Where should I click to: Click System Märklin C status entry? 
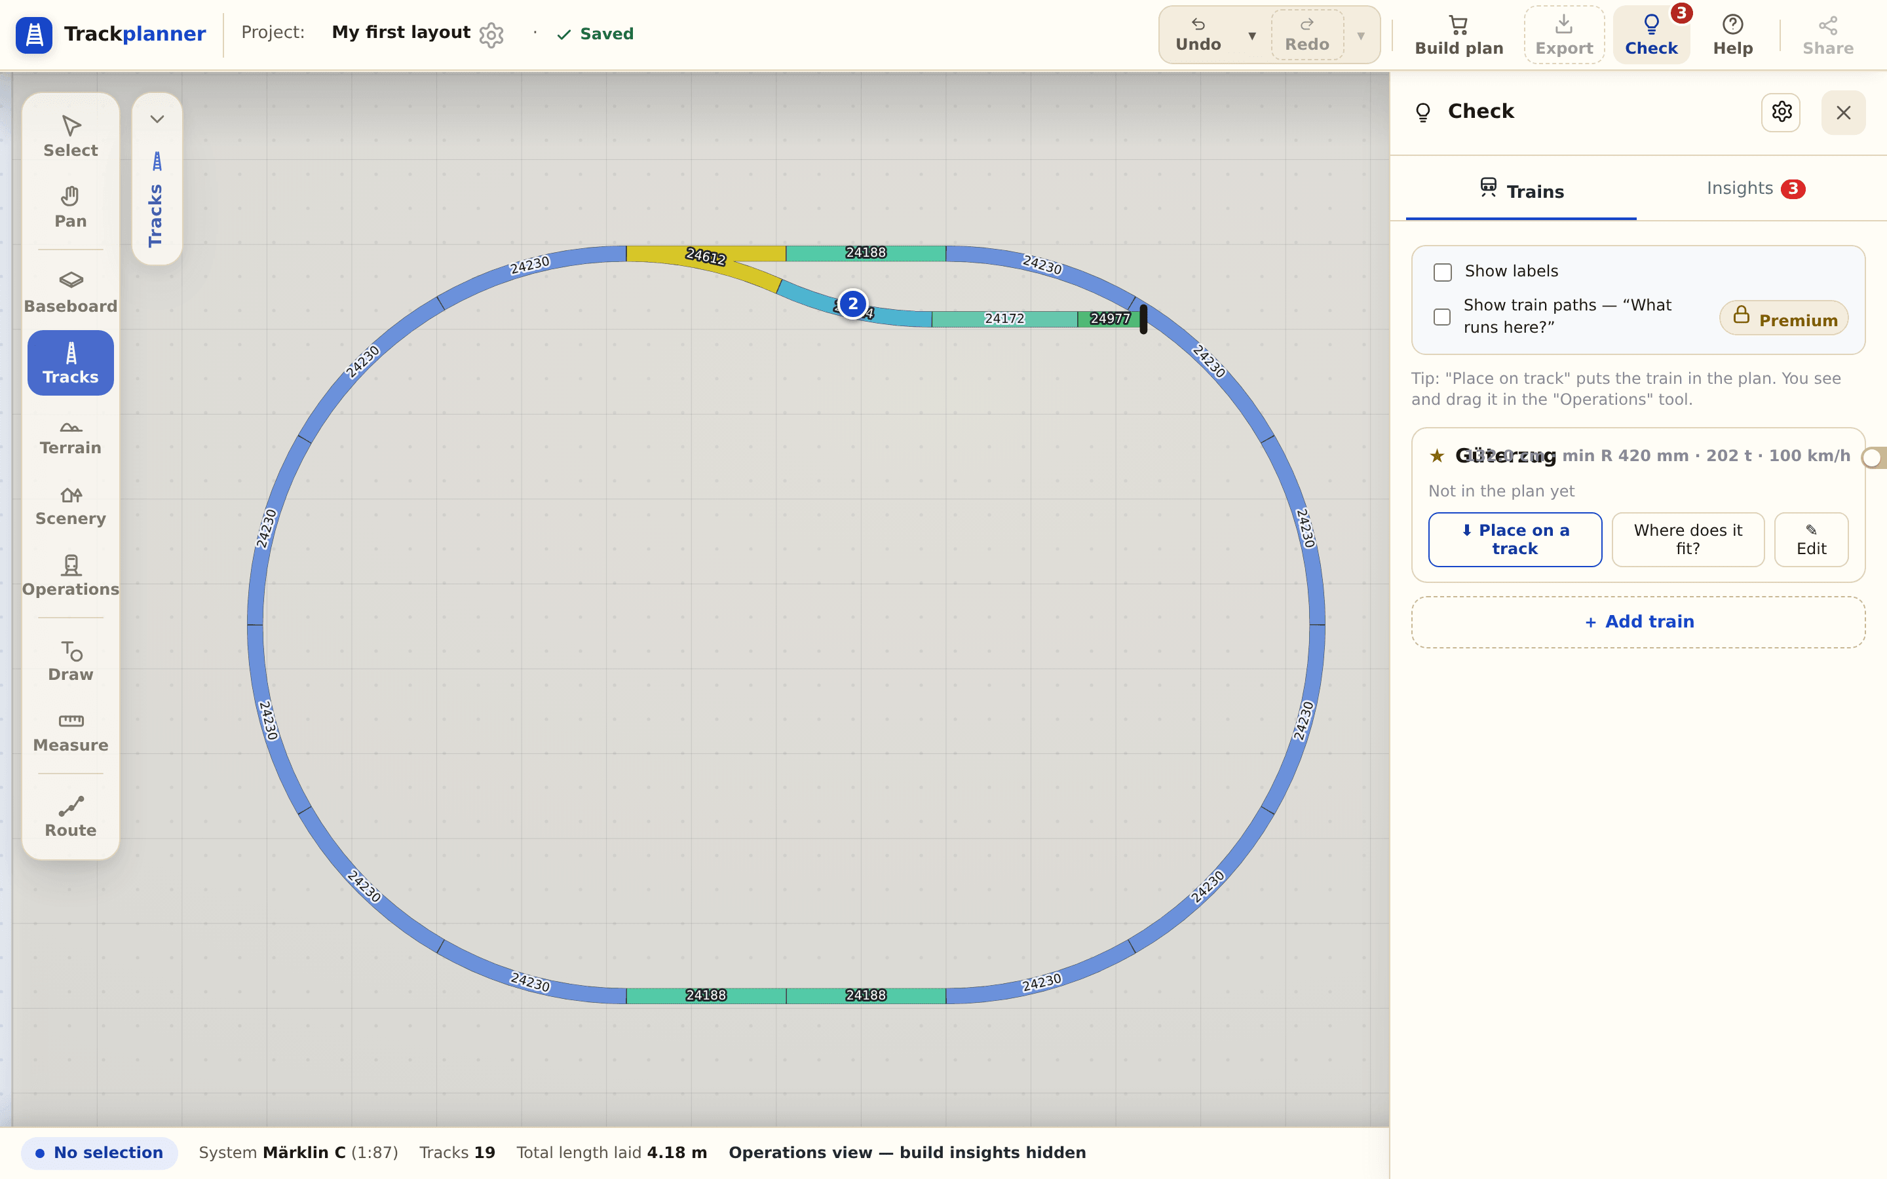tap(299, 1153)
